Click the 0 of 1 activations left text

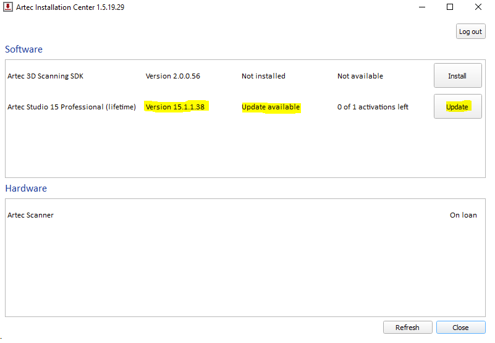pyautogui.click(x=373, y=107)
